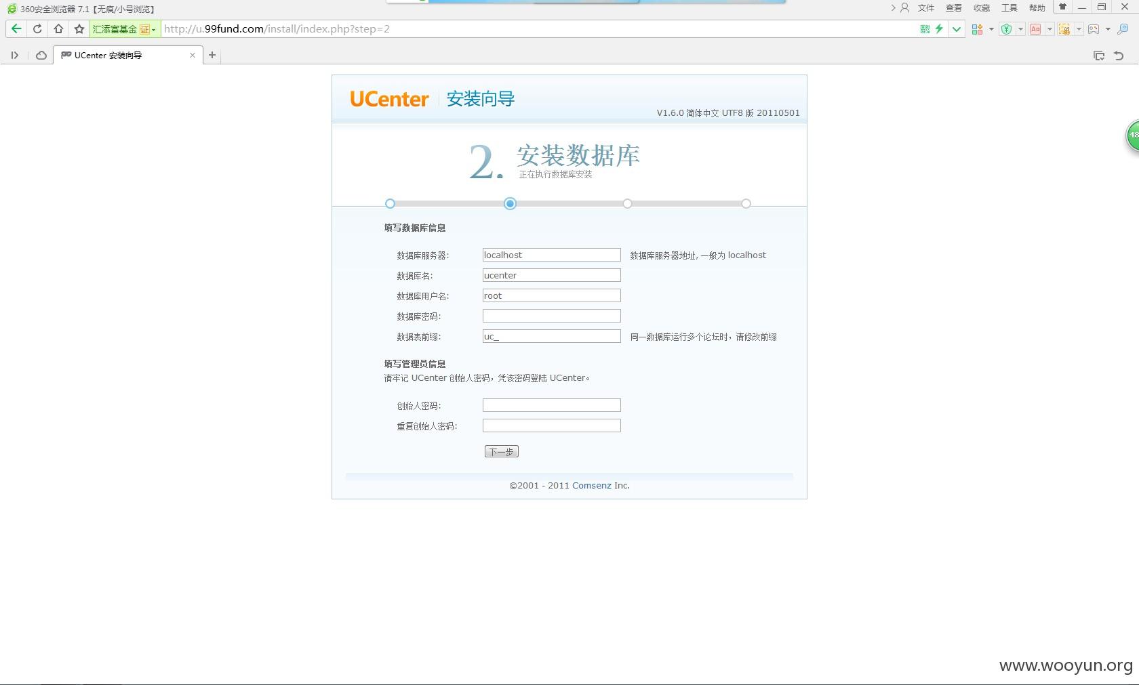Open the 汇添富基金 site certificate dropdown
The width and height of the screenshot is (1139, 685).
point(125,29)
